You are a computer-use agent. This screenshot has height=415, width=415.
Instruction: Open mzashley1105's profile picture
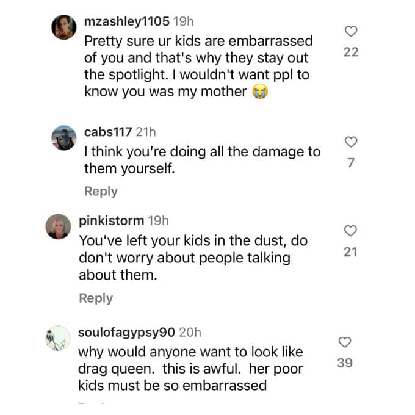coord(64,27)
